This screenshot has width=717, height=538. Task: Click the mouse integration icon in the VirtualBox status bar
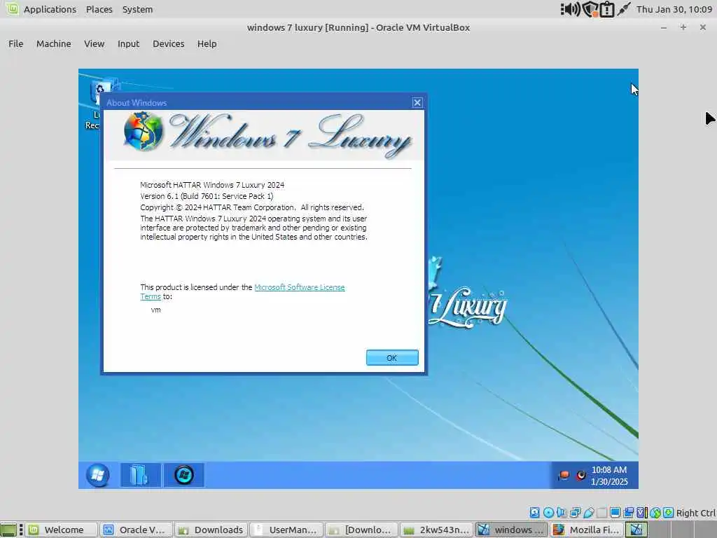tap(655, 512)
